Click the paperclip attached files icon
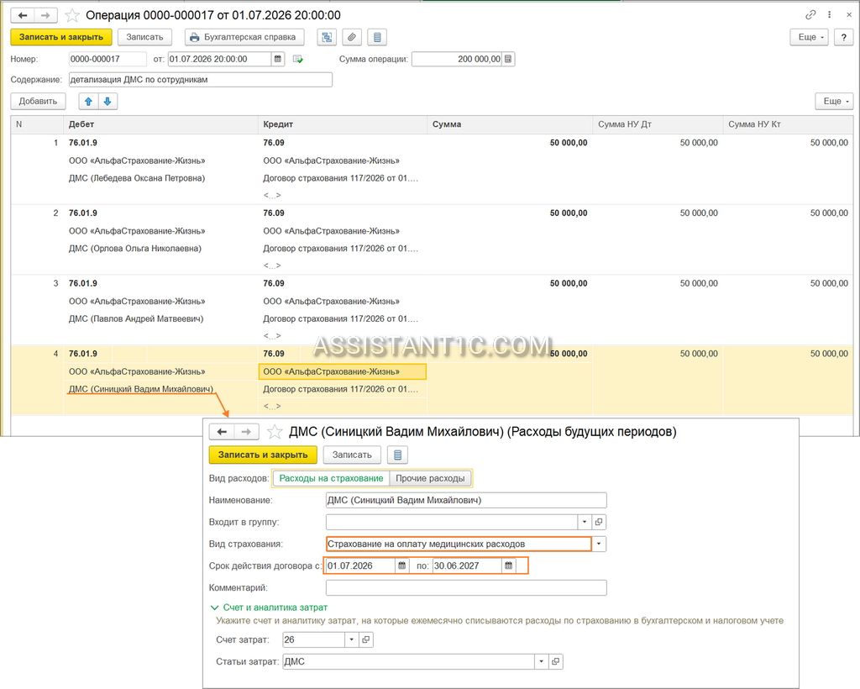Image resolution: width=860 pixels, height=689 pixels. [x=352, y=37]
